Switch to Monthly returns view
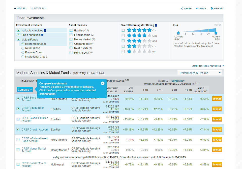The image size is (242, 169). [163, 81]
